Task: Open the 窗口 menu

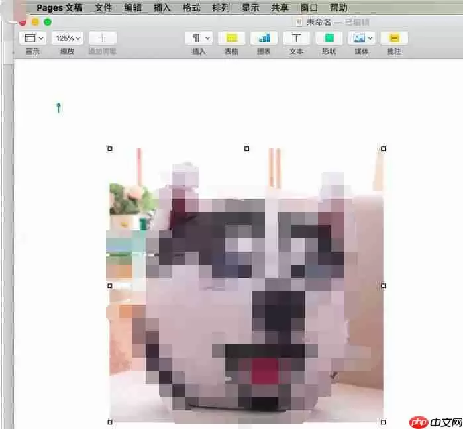Action: click(309, 7)
